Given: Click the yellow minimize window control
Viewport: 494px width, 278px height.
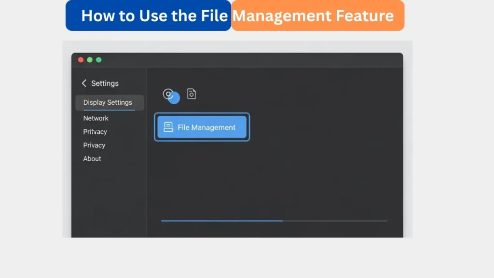Looking at the screenshot, I should pyautogui.click(x=89, y=59).
